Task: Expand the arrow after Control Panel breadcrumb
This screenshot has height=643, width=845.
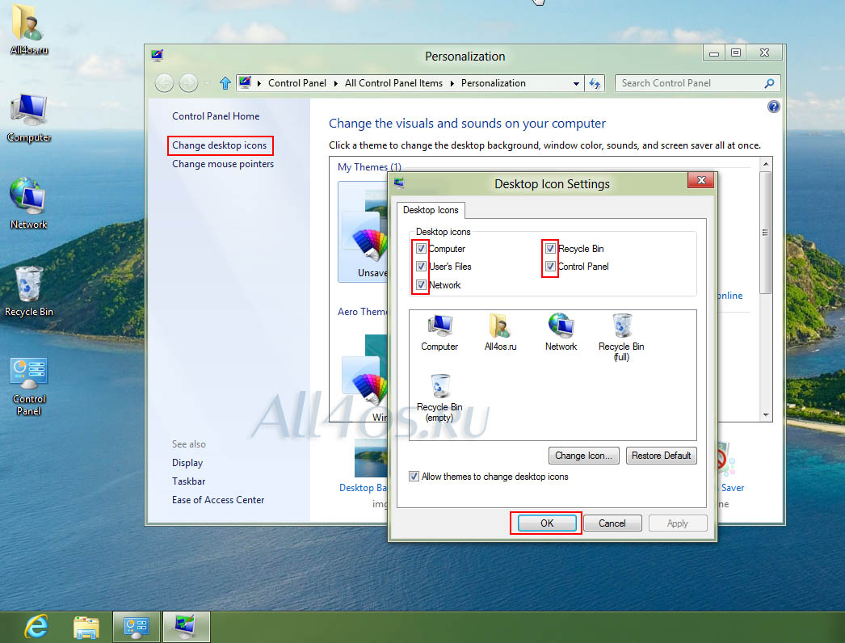Action: click(336, 83)
